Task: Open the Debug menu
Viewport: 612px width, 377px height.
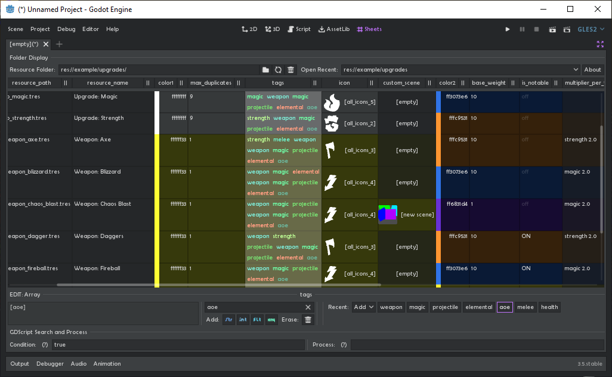Action: (66, 29)
